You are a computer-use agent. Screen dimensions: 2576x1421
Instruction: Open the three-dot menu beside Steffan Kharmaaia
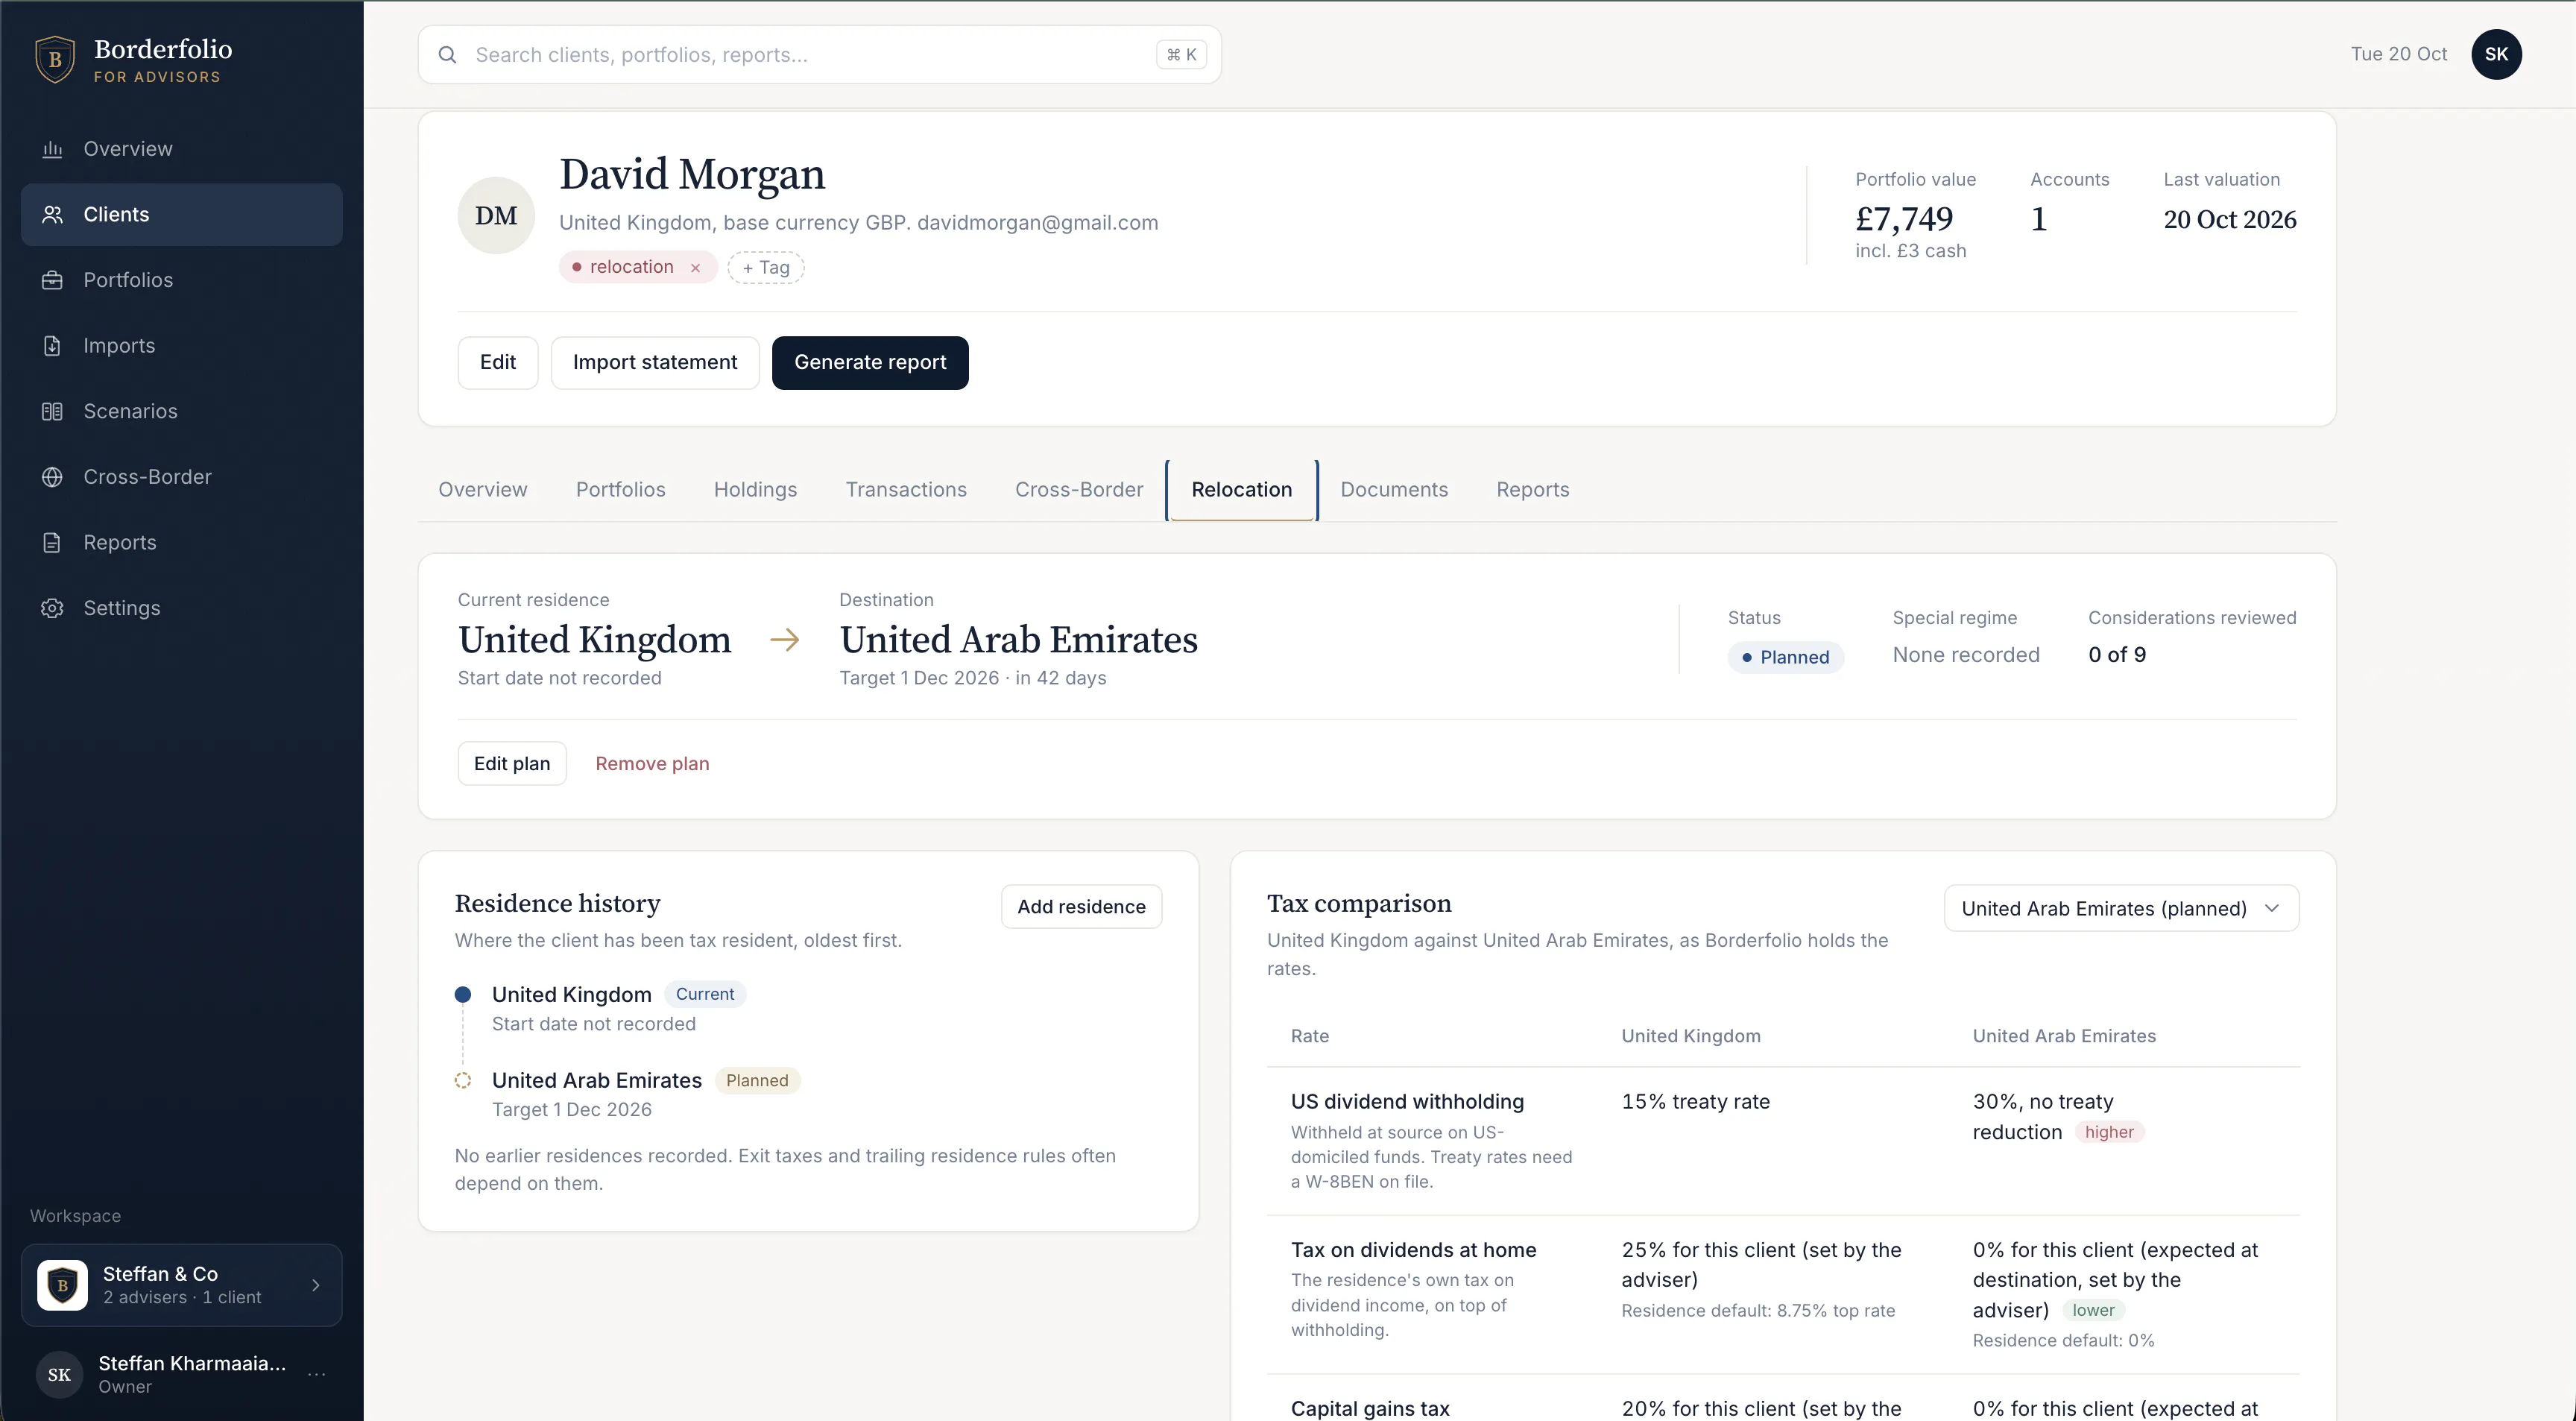(317, 1374)
